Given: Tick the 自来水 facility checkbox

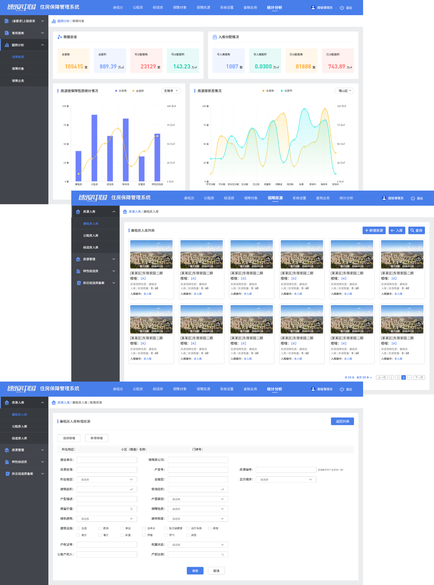Looking at the screenshot, I should click(144, 528).
